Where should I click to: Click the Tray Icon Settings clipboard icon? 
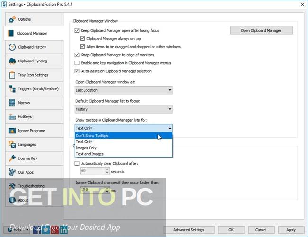(12, 75)
